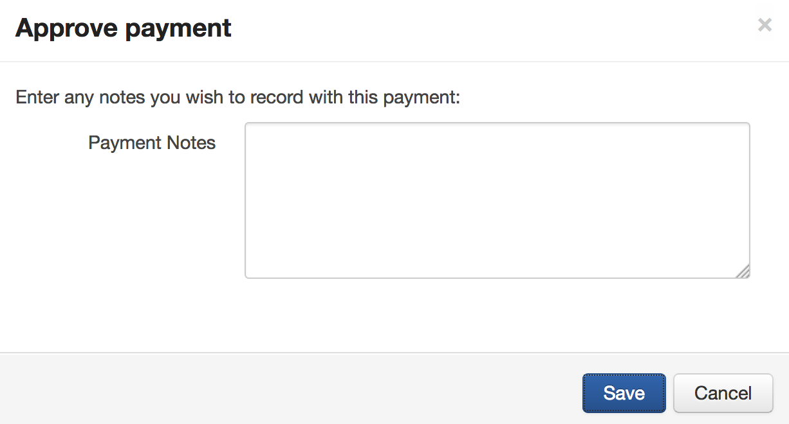Dismiss the dialog using Cancel
Viewport: 789px width, 424px height.
(x=723, y=393)
